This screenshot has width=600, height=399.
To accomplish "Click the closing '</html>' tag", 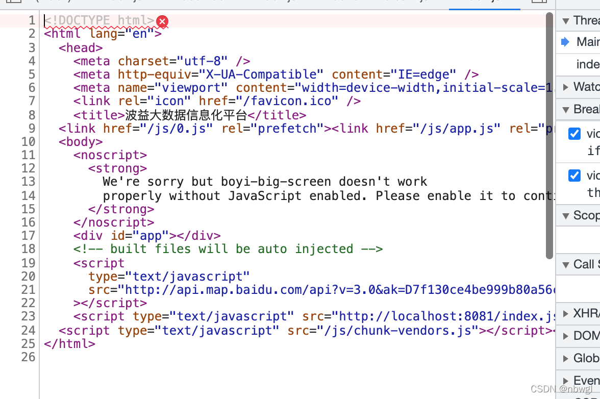I will pos(69,344).
